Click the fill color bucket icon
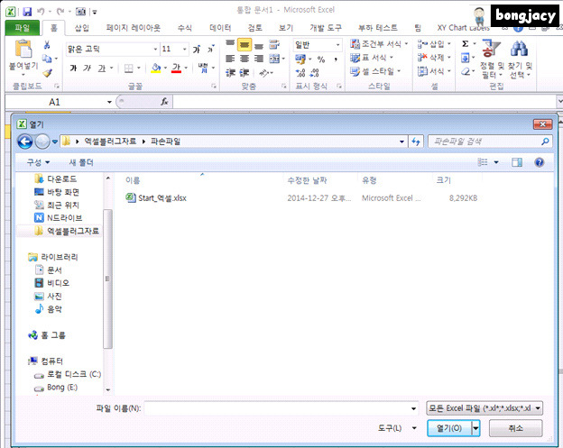 [x=156, y=68]
